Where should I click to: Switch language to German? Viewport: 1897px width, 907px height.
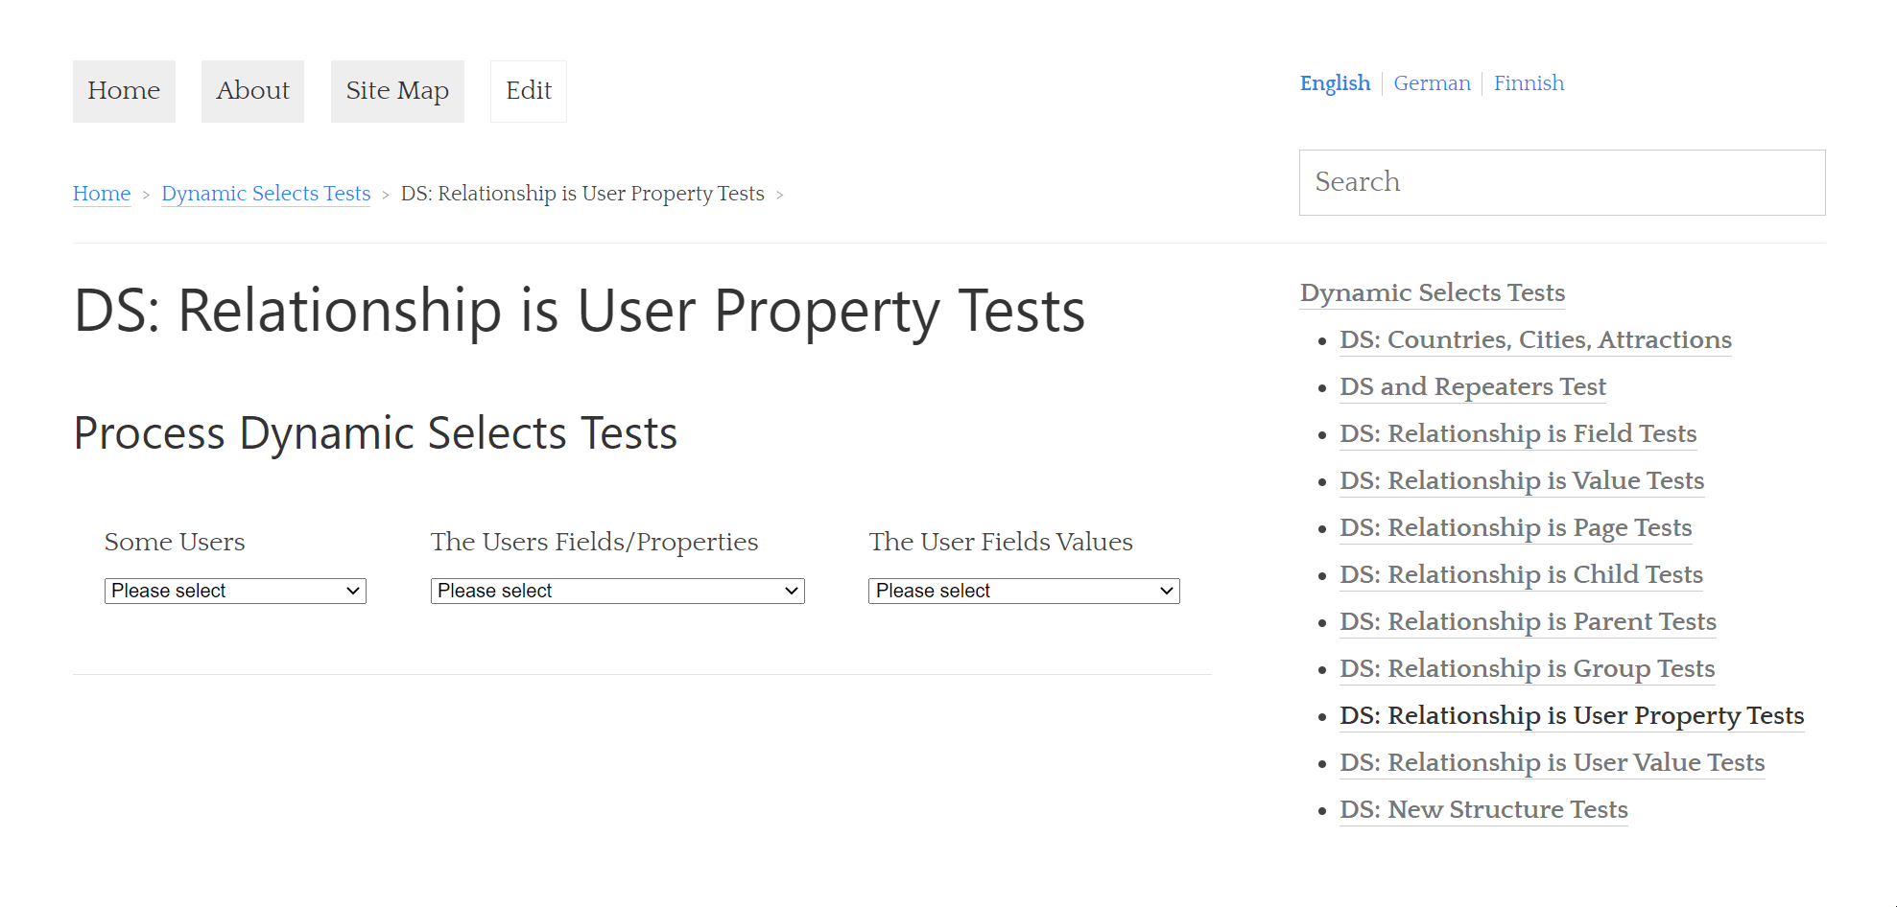(1432, 83)
